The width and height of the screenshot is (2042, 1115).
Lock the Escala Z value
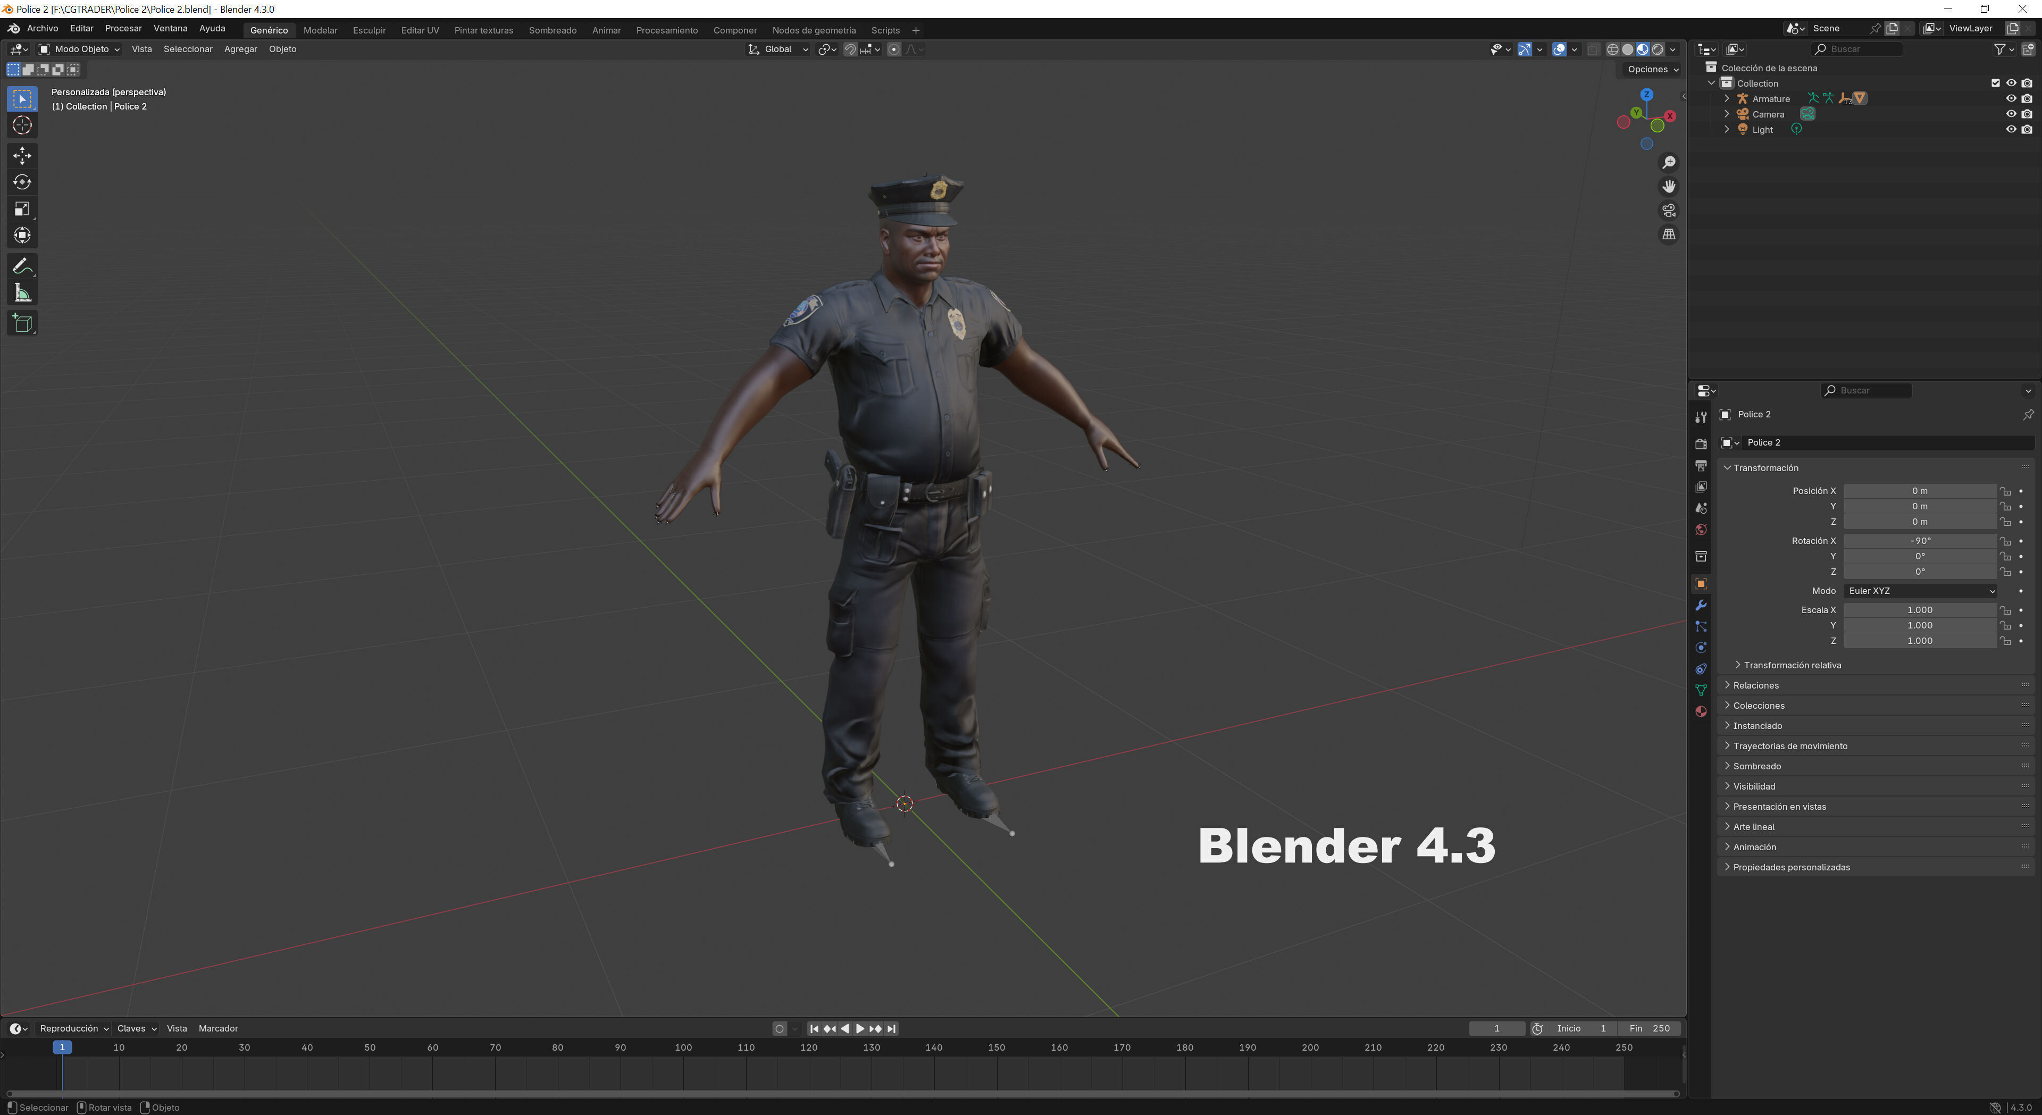tap(2005, 641)
